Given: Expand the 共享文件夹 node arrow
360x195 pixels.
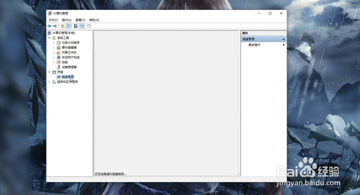Looking at the screenshot, I should (54, 53).
